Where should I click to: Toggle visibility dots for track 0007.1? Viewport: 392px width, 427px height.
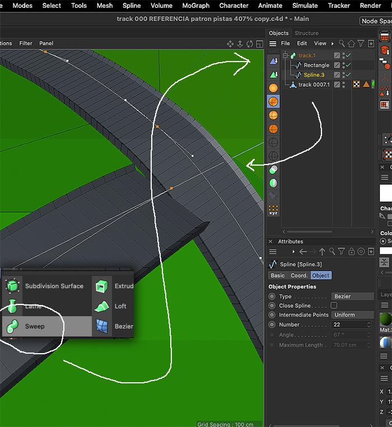tap(343, 85)
